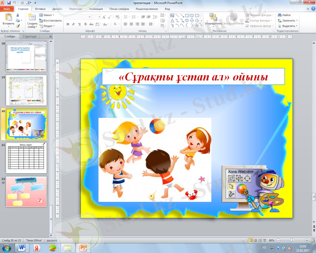Screen dimensions: 316x253
Task: Select slide 21 thumbnail with the table
Action: pyautogui.click(x=26, y=158)
